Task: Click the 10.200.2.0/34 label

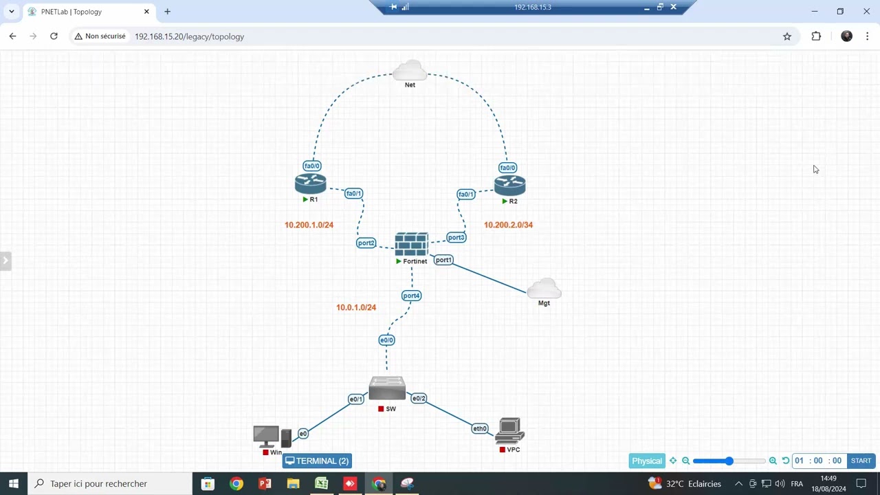Action: click(508, 225)
